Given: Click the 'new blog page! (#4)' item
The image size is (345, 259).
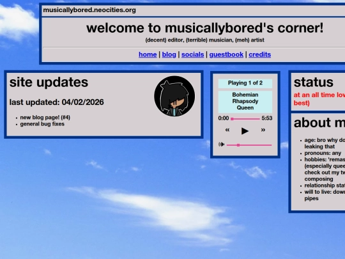Looking at the screenshot, I should (x=45, y=118).
